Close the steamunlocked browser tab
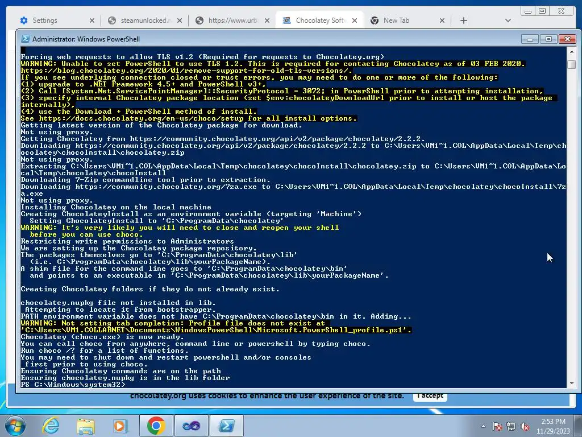The image size is (582, 437). pyautogui.click(x=180, y=21)
